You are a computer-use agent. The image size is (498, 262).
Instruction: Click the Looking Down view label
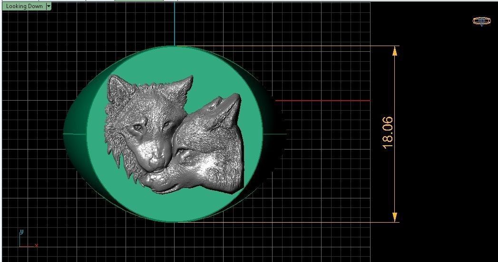(x=24, y=6)
